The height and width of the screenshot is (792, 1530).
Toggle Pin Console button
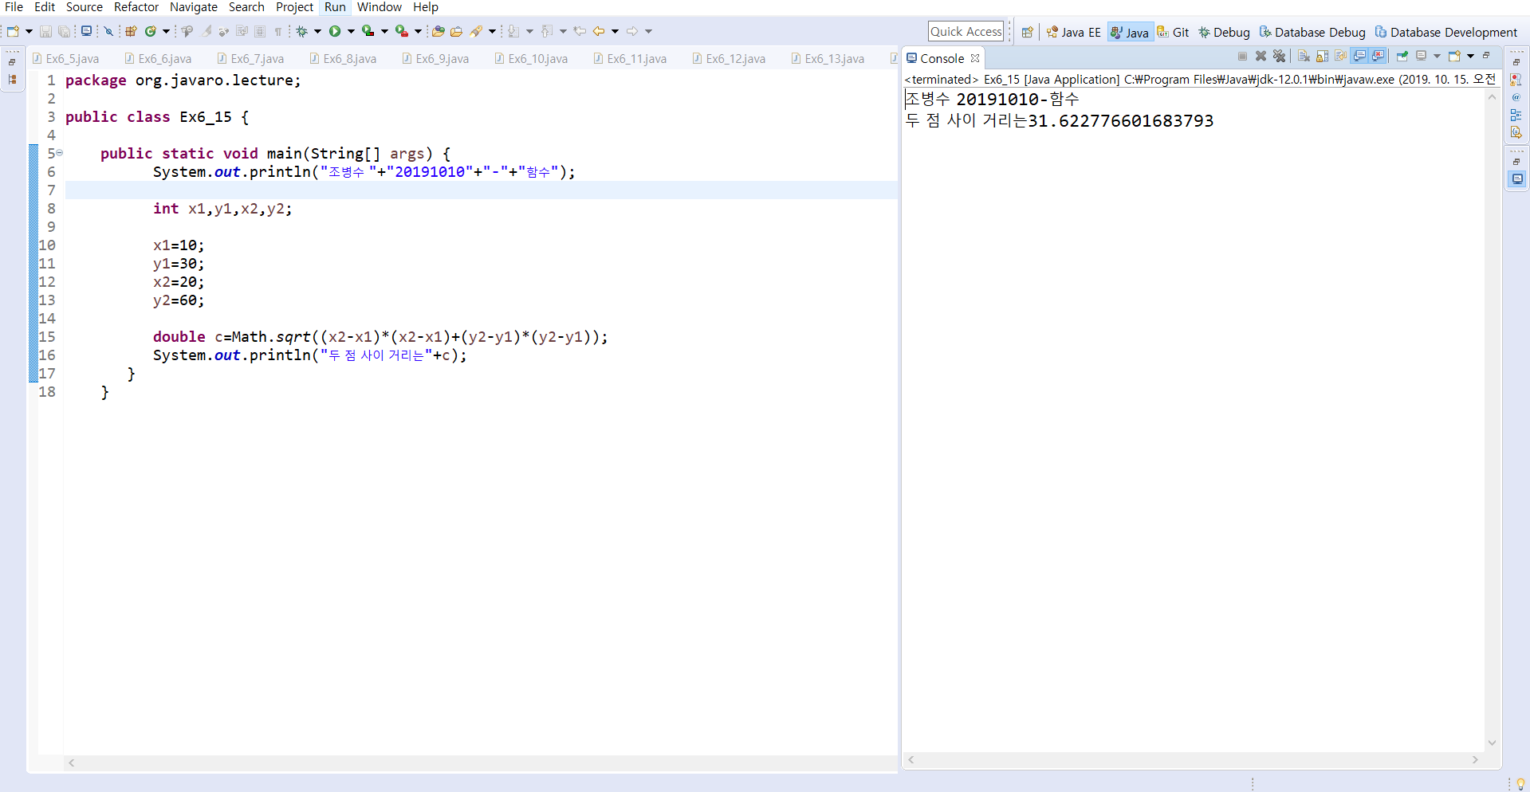pos(1402,56)
